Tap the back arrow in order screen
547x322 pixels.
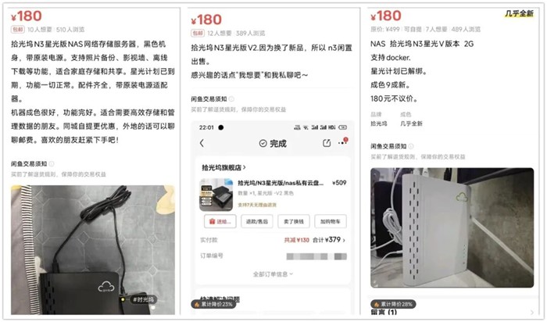[202, 143]
